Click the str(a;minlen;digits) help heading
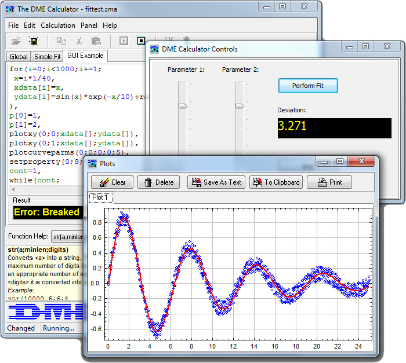The height and width of the screenshot is (363, 406). click(x=38, y=250)
